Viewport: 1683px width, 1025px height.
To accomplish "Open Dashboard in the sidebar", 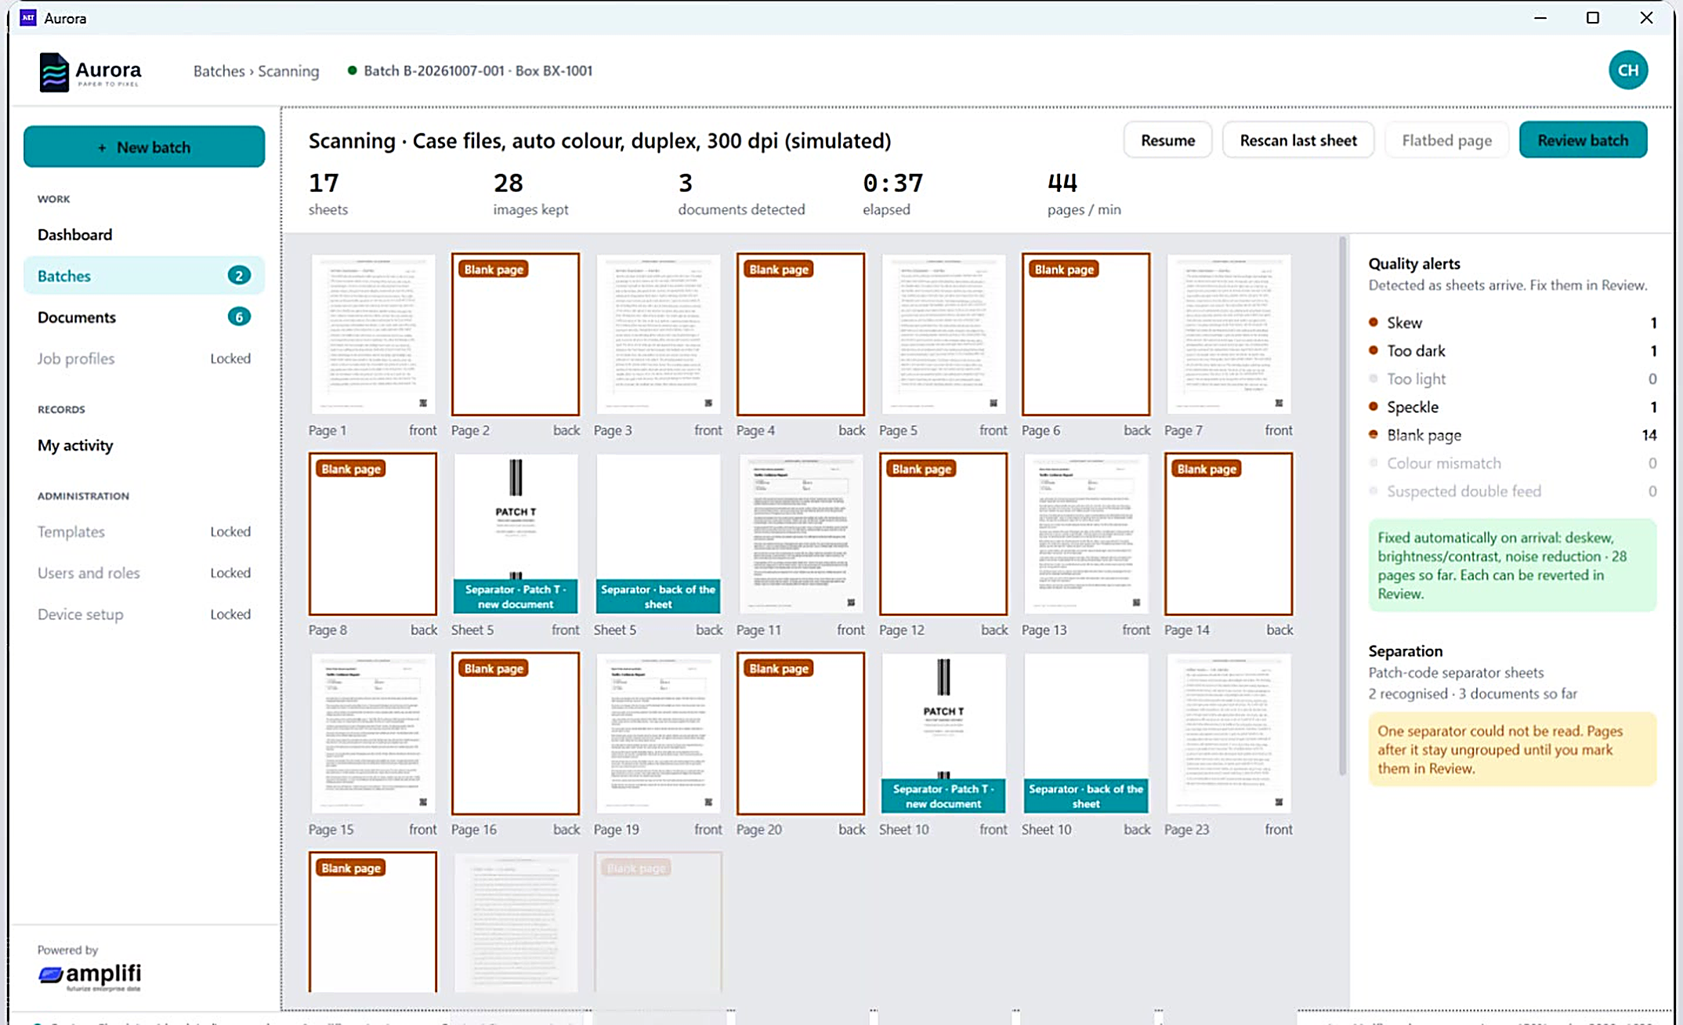I will (144, 234).
